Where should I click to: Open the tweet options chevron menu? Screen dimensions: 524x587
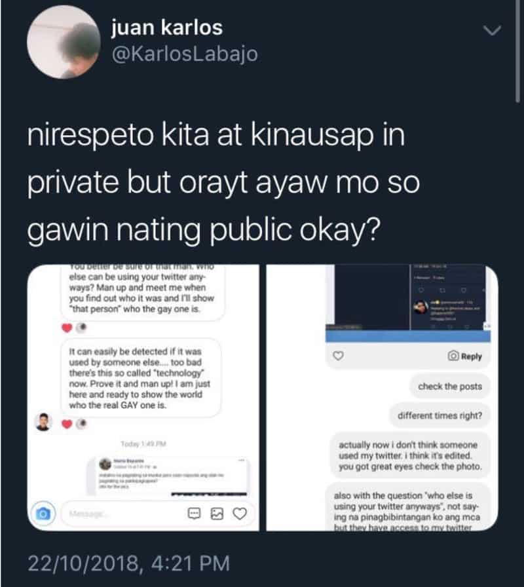[x=492, y=30]
